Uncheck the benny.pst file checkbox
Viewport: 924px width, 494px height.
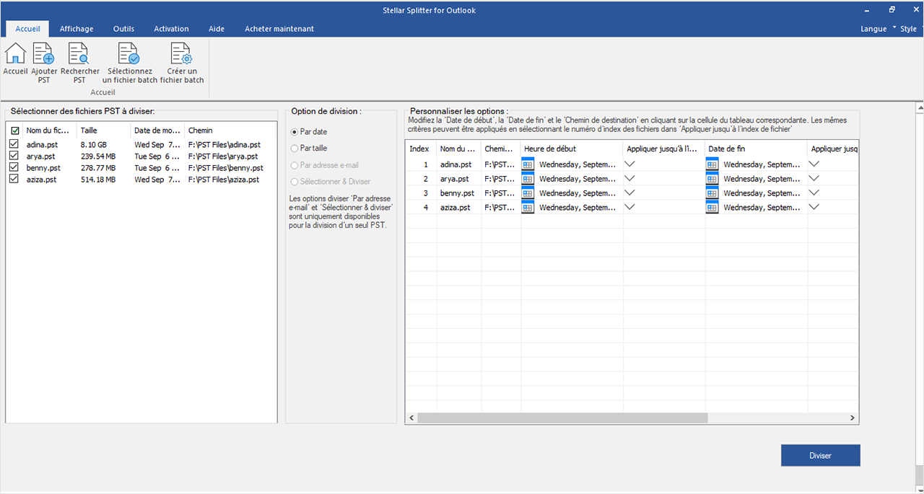tap(14, 168)
